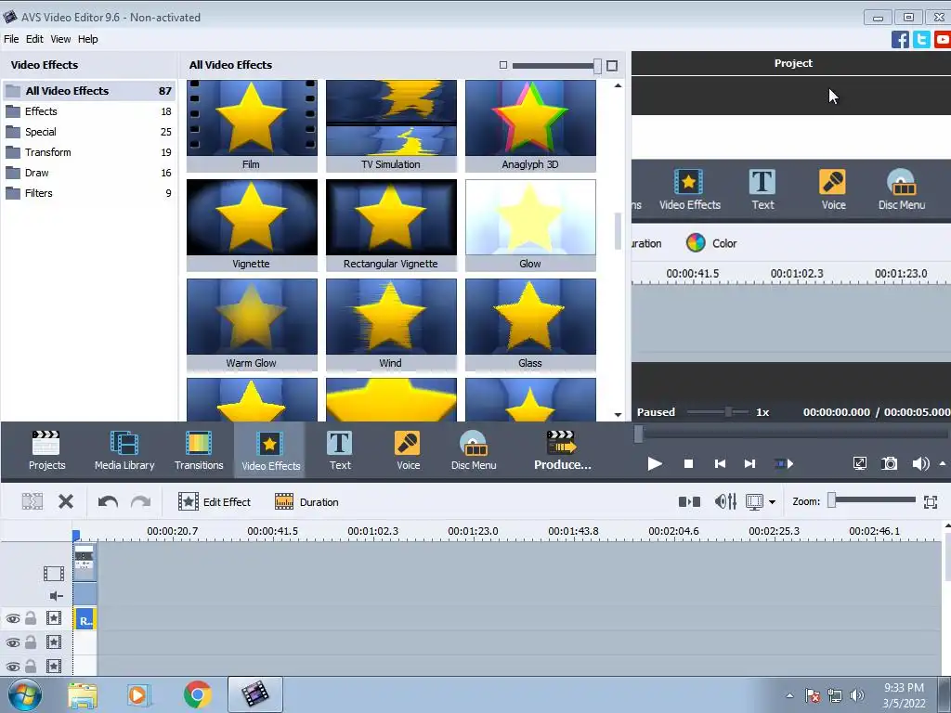
Task: Click the Windows Start button
Action: point(24,694)
